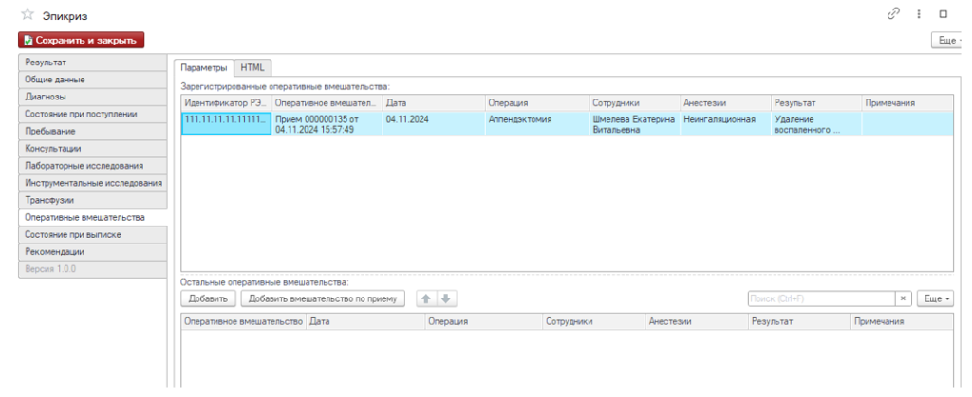The image size is (972, 397).
Task: Click the Сотрудники header in the upper table
Action: tap(634, 102)
